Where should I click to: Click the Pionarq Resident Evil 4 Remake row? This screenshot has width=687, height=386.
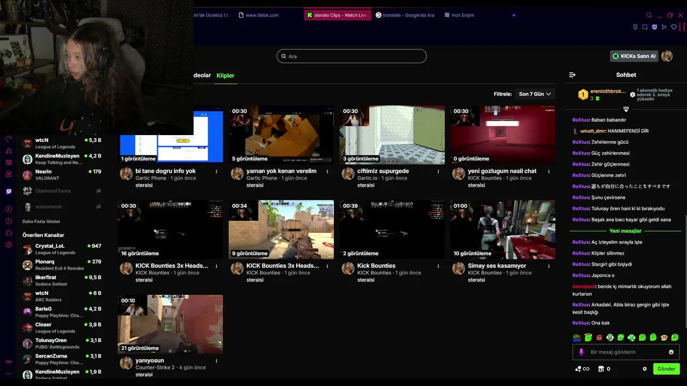pyautogui.click(x=62, y=265)
